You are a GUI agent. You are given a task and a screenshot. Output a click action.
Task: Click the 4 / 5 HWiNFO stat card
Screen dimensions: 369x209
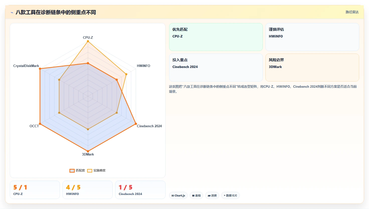(x=88, y=190)
